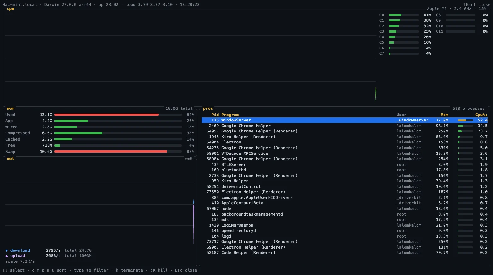Sort processes by the User column header
The width and height of the screenshot is (493, 275).
pos(401,115)
